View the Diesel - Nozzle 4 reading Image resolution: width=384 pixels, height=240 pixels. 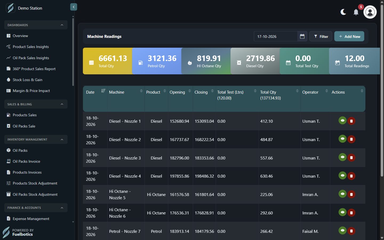[342, 175]
